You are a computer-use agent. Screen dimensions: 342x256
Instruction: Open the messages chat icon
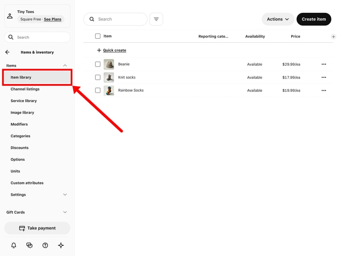tap(29, 245)
